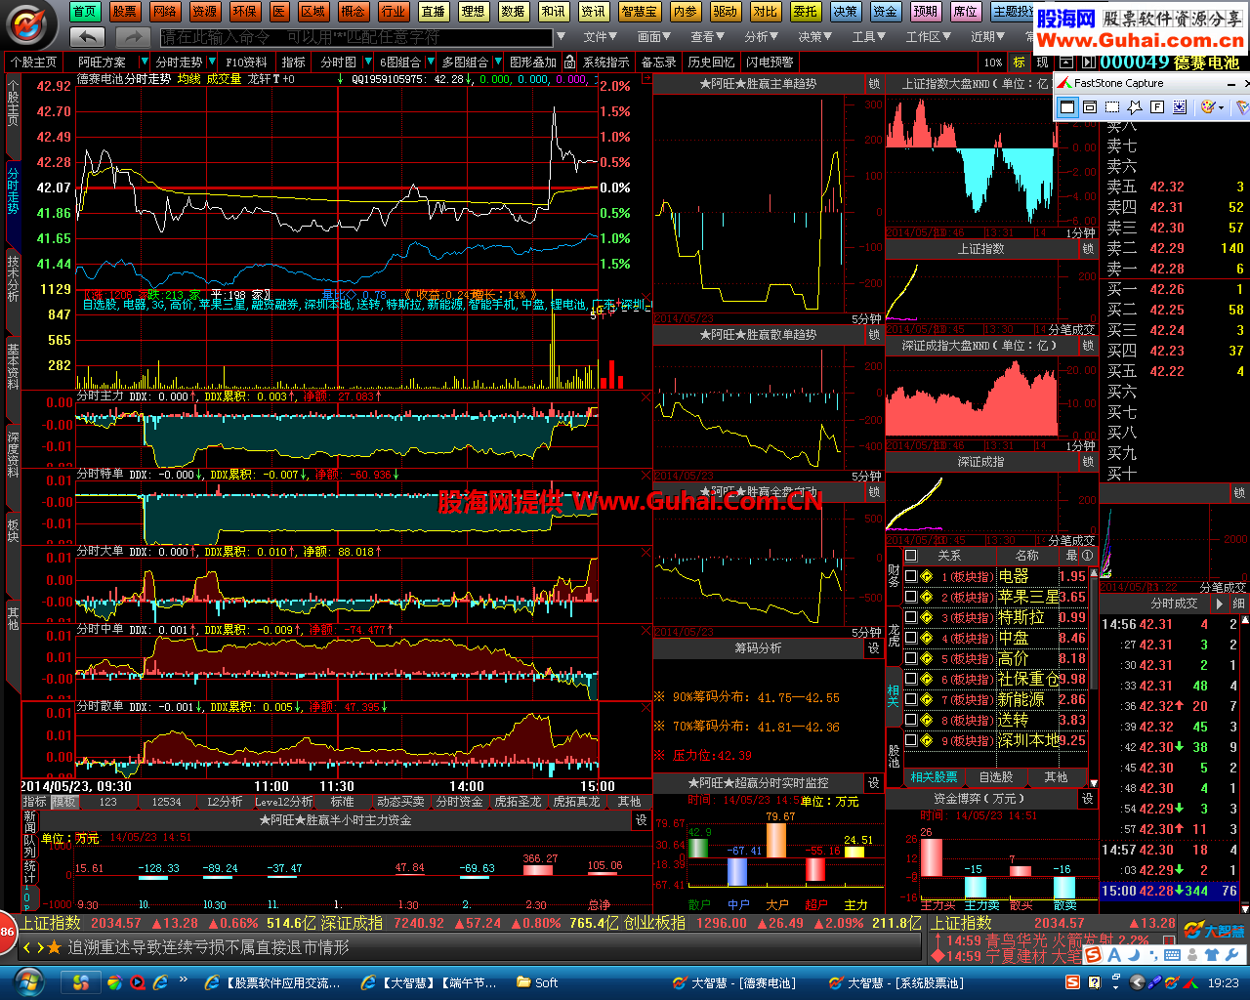This screenshot has height=1000, width=1250.
Task: Click the 设 settings button on 筹码分析 panel
Action: (x=874, y=647)
